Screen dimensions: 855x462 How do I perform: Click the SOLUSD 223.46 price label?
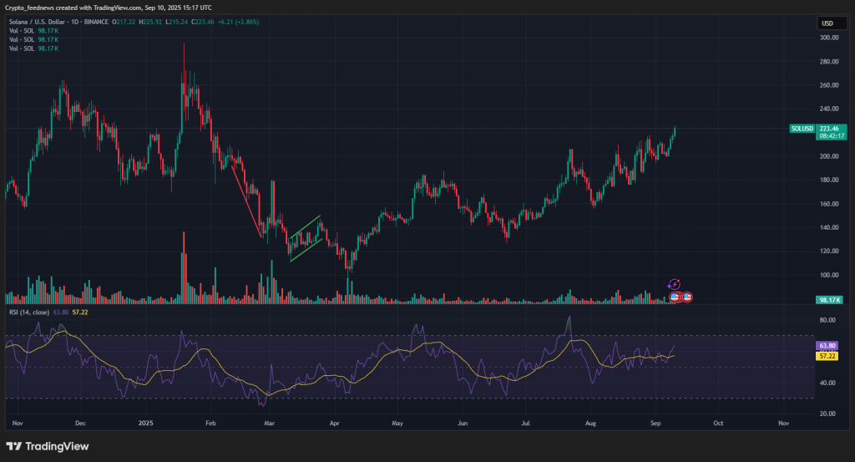click(816, 129)
